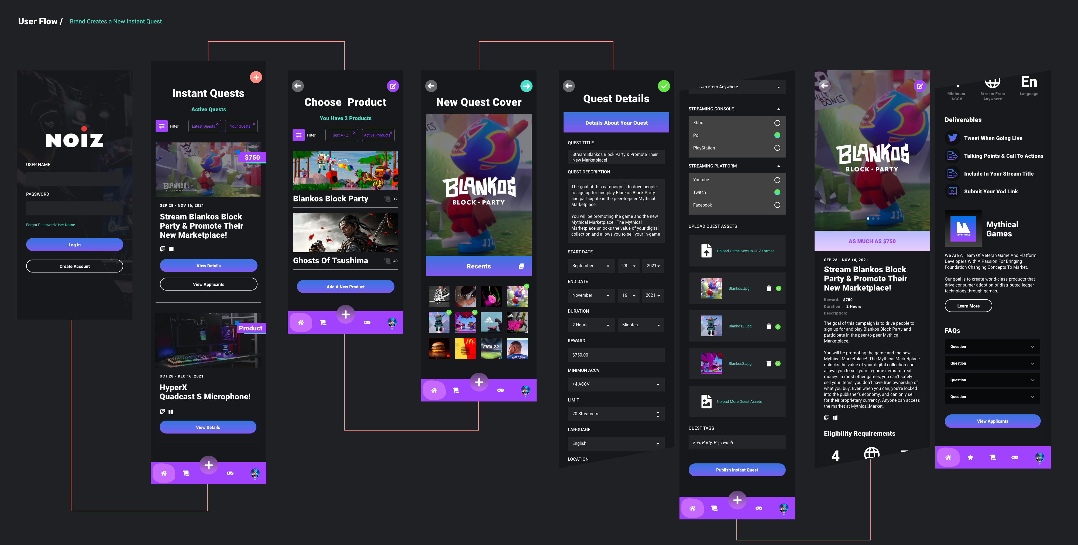Viewport: 1078px width, 545px height.
Task: Click Publish Instant Quest button
Action: pyautogui.click(x=736, y=469)
